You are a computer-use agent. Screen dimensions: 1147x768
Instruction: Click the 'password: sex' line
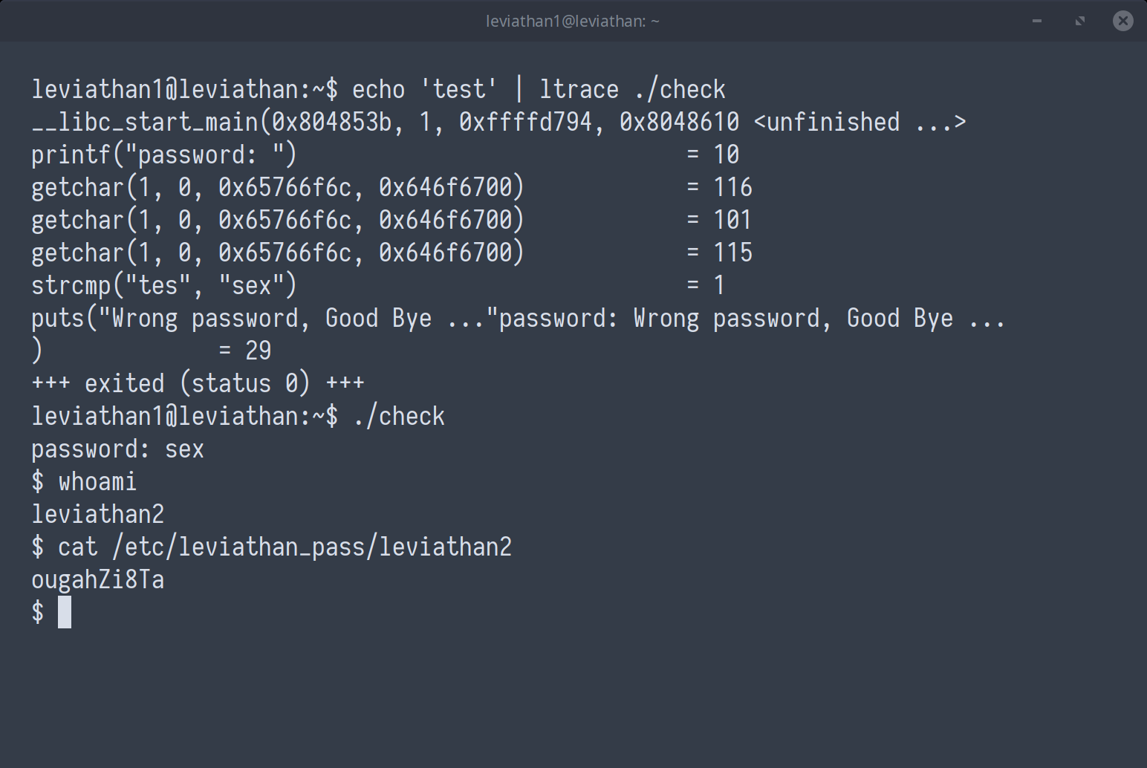[x=117, y=449]
